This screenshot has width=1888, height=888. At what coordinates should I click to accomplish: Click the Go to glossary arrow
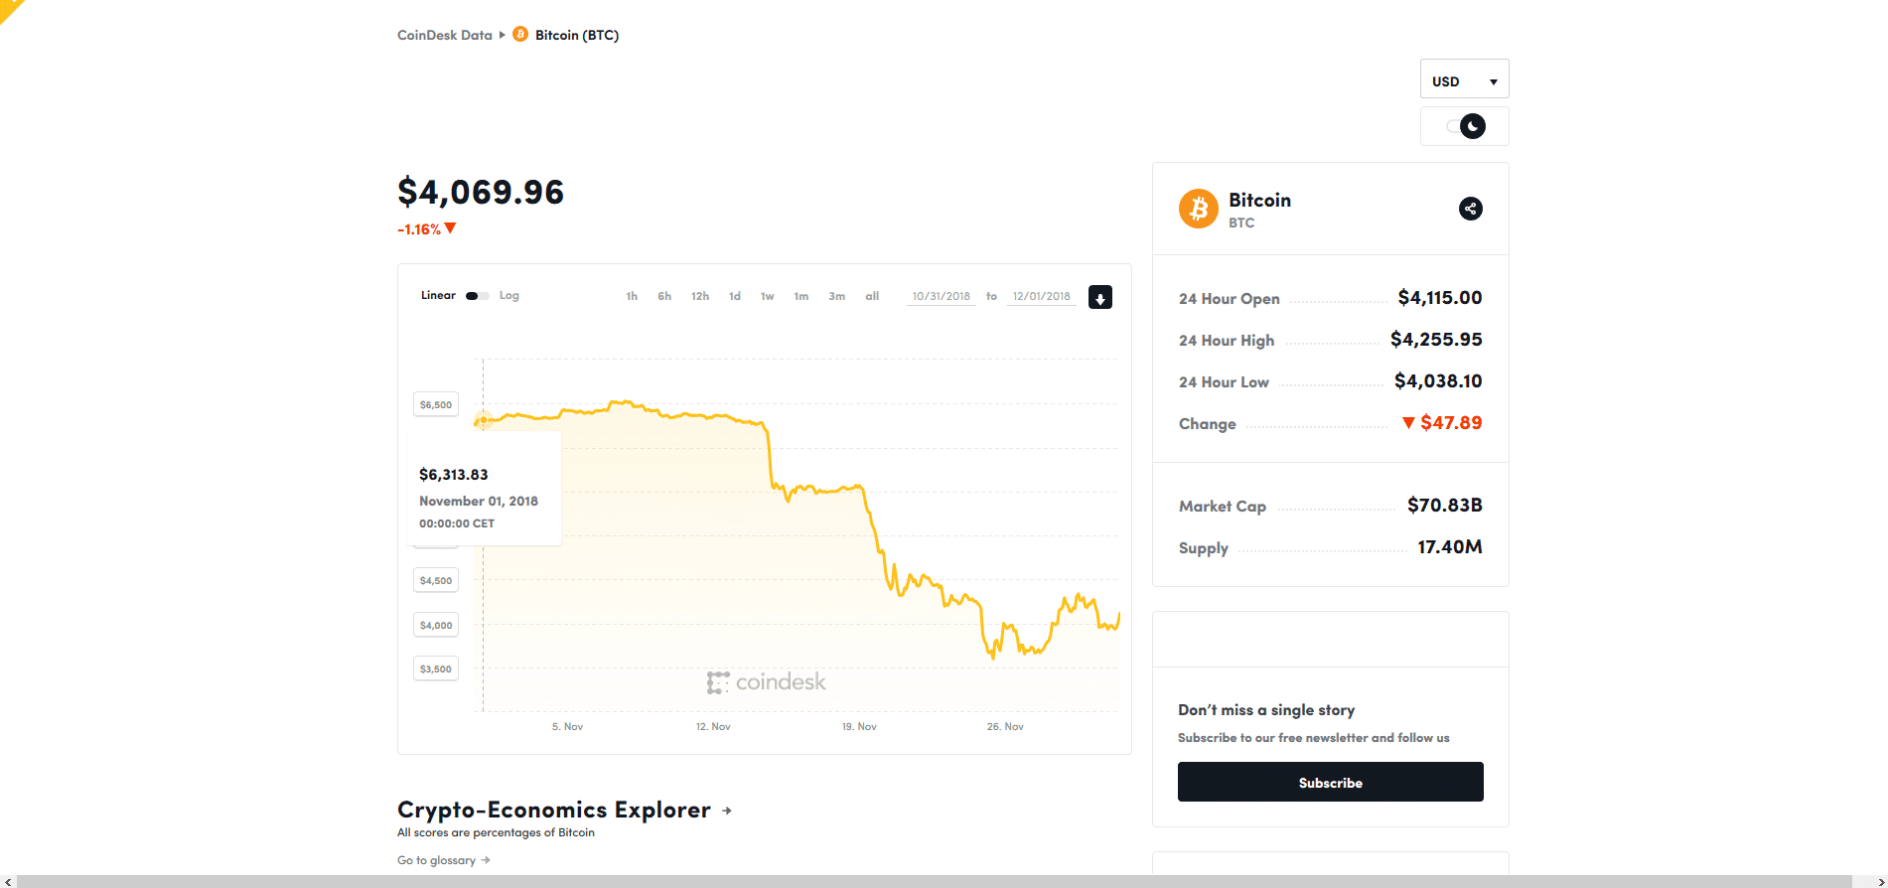(486, 860)
